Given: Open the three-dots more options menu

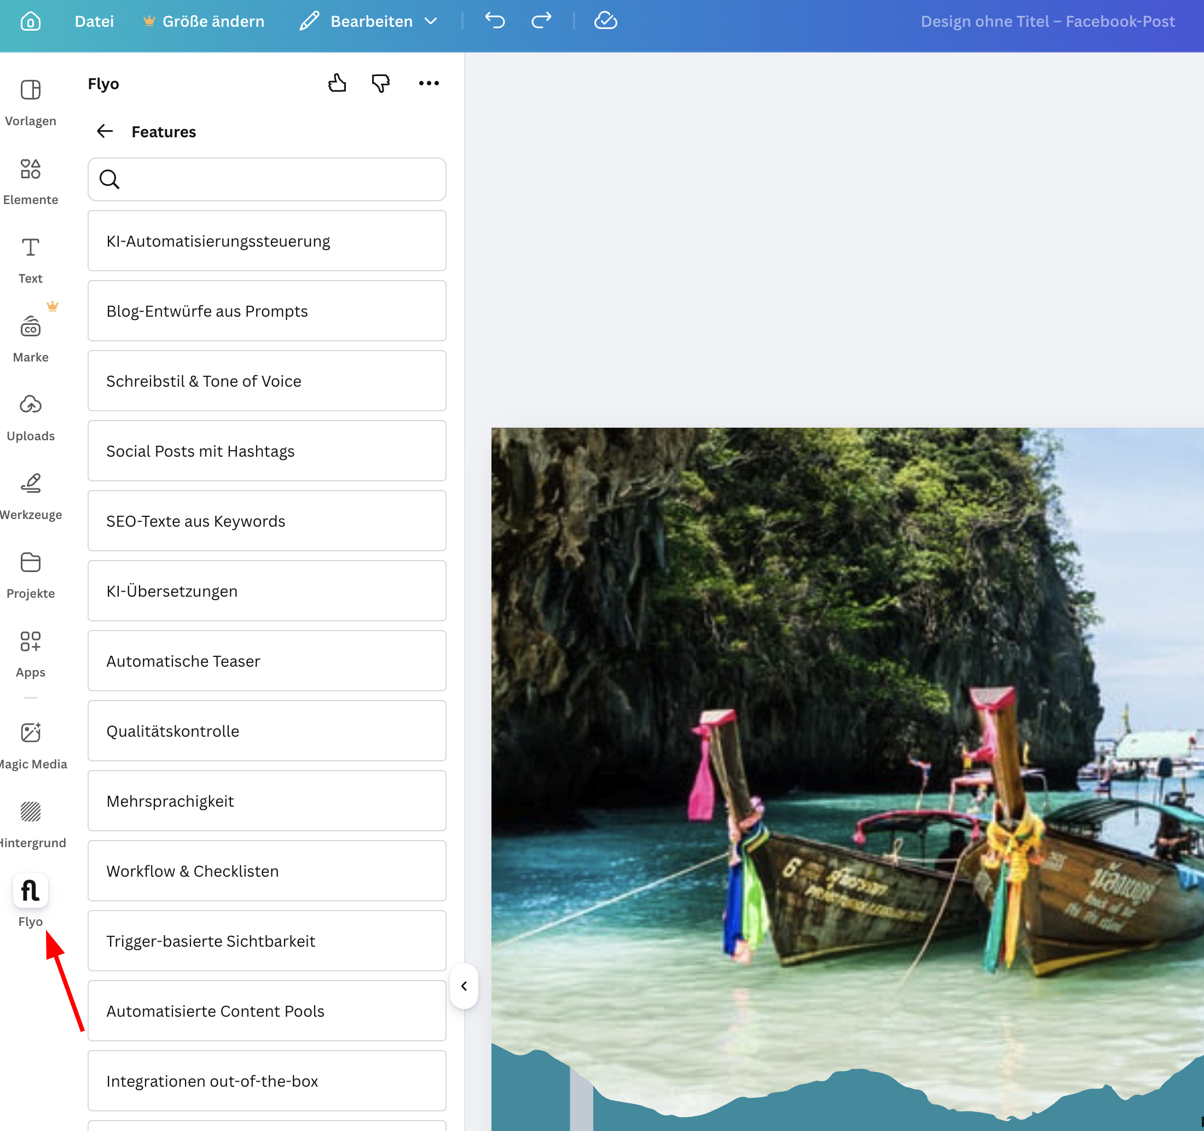Looking at the screenshot, I should pyautogui.click(x=429, y=83).
